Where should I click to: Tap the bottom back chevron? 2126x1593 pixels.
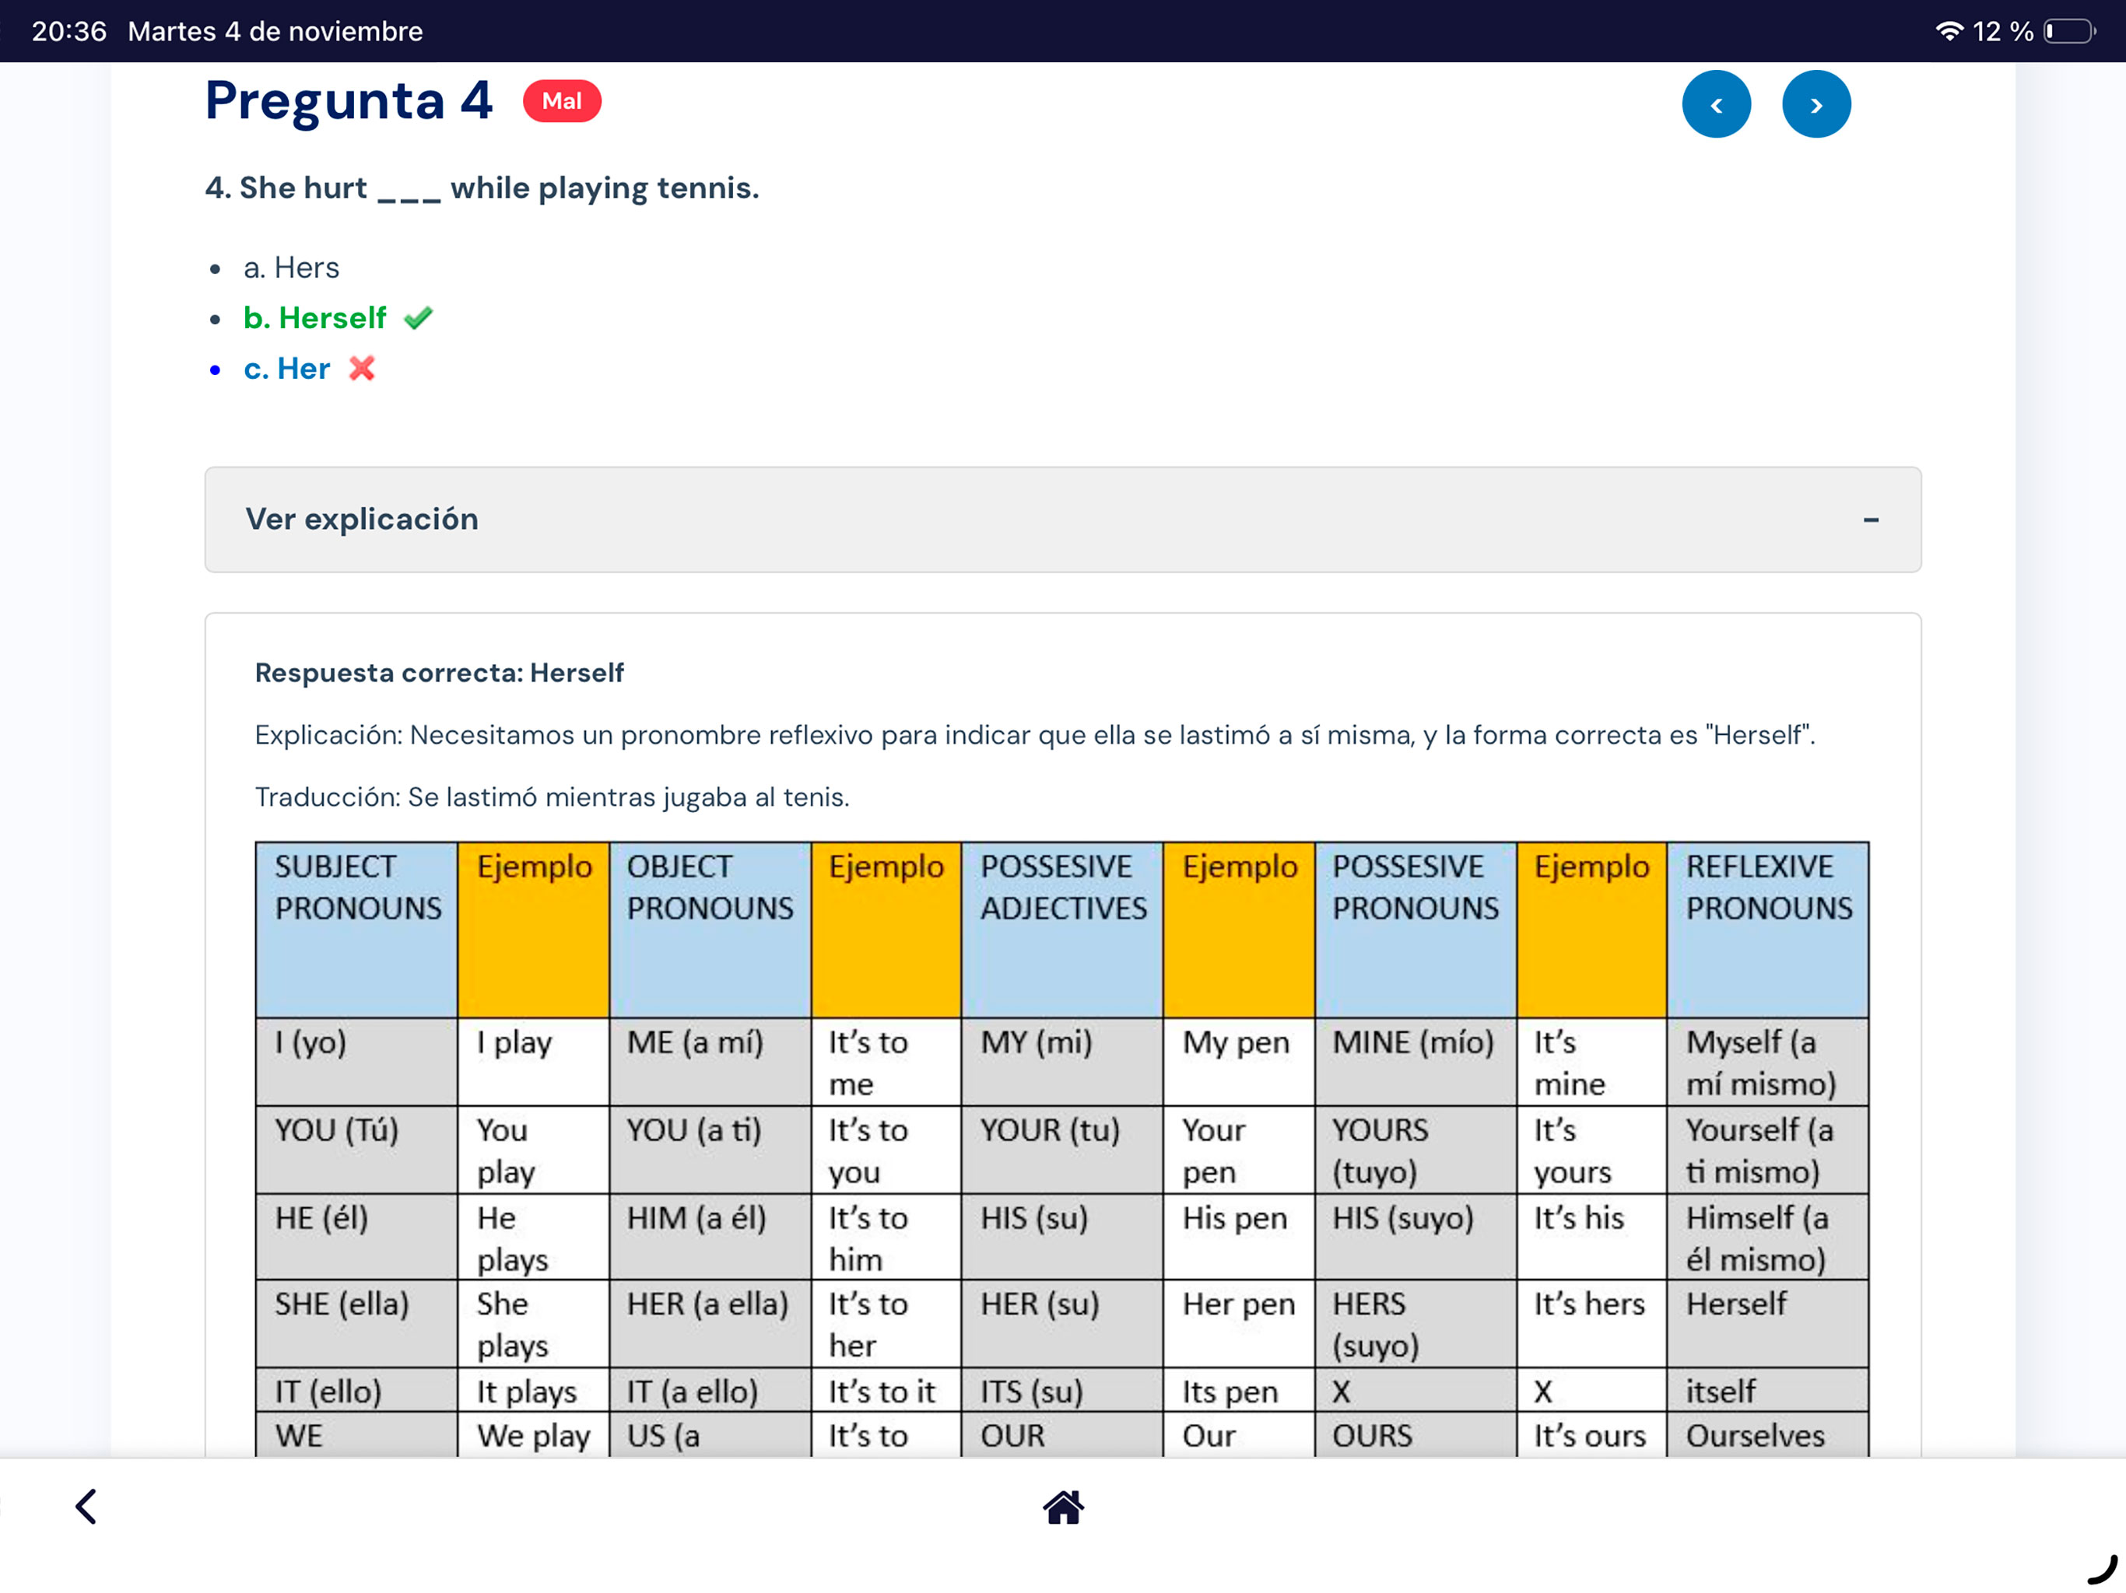coord(86,1506)
